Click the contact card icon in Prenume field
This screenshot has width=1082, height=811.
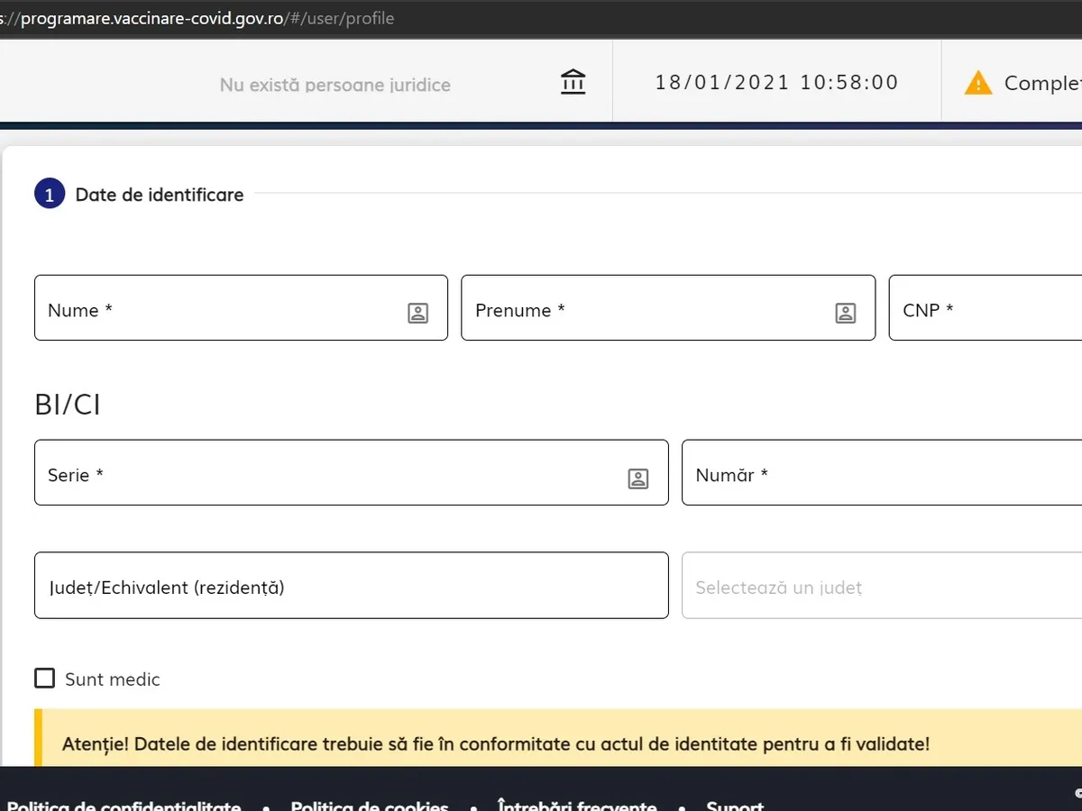click(845, 313)
